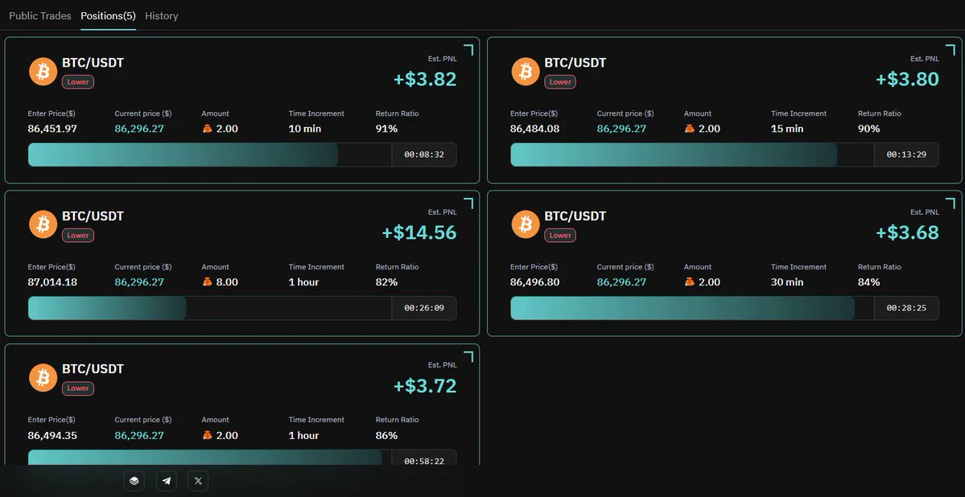Click the 00:58:22 countdown timer
Screen dimensions: 965x497
pyautogui.click(x=424, y=461)
